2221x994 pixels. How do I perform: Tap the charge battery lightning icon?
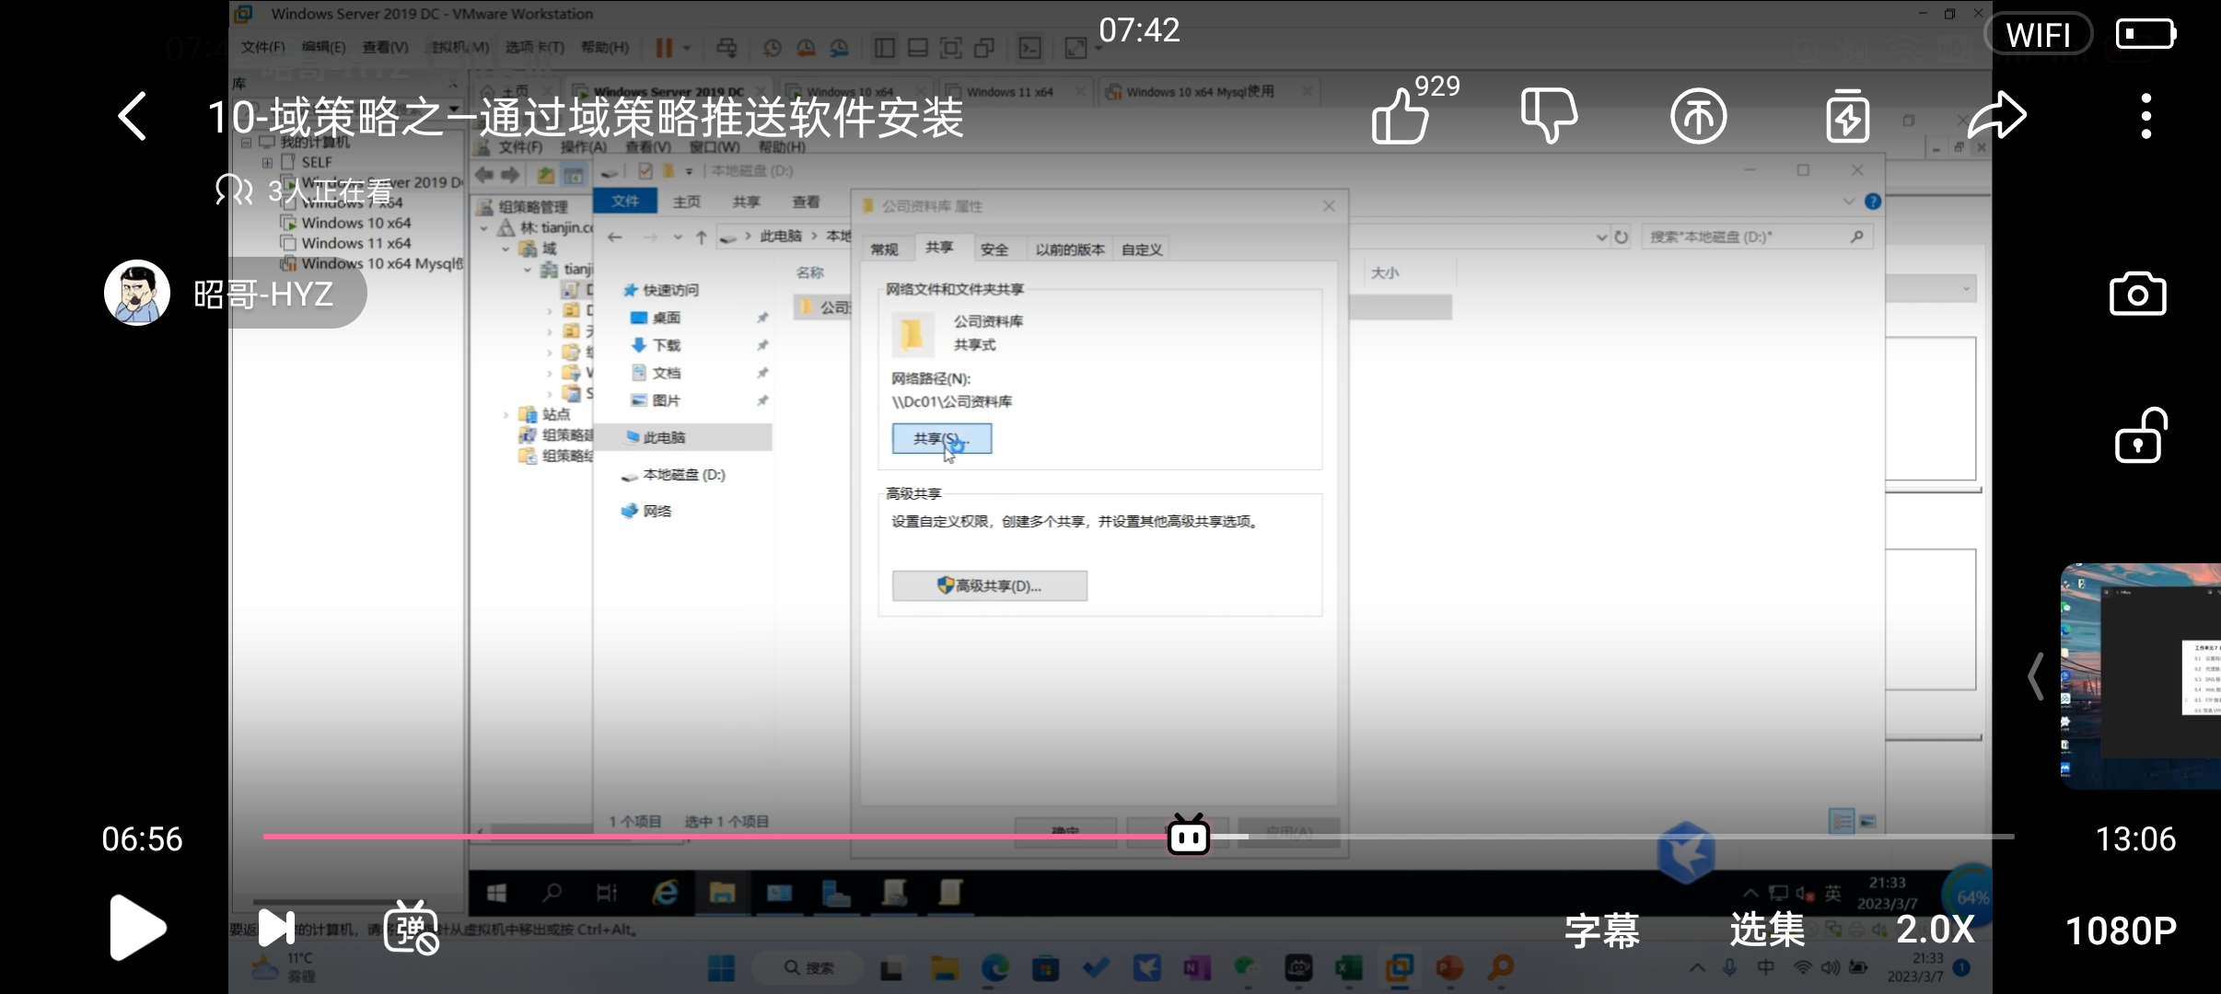coord(1847,117)
